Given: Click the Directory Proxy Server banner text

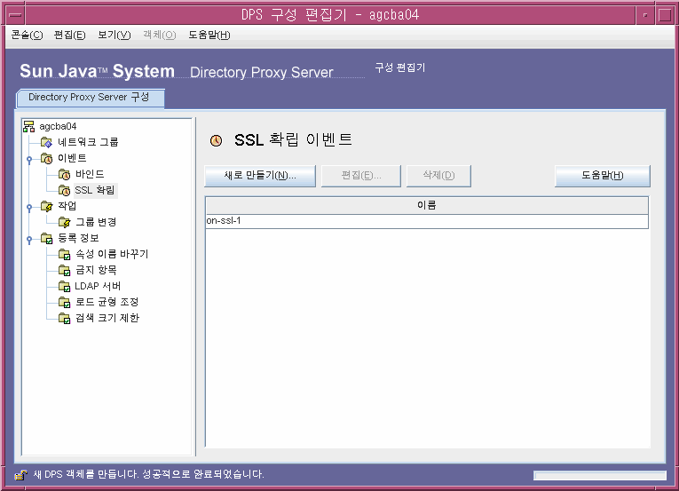Looking at the screenshot, I should (262, 73).
